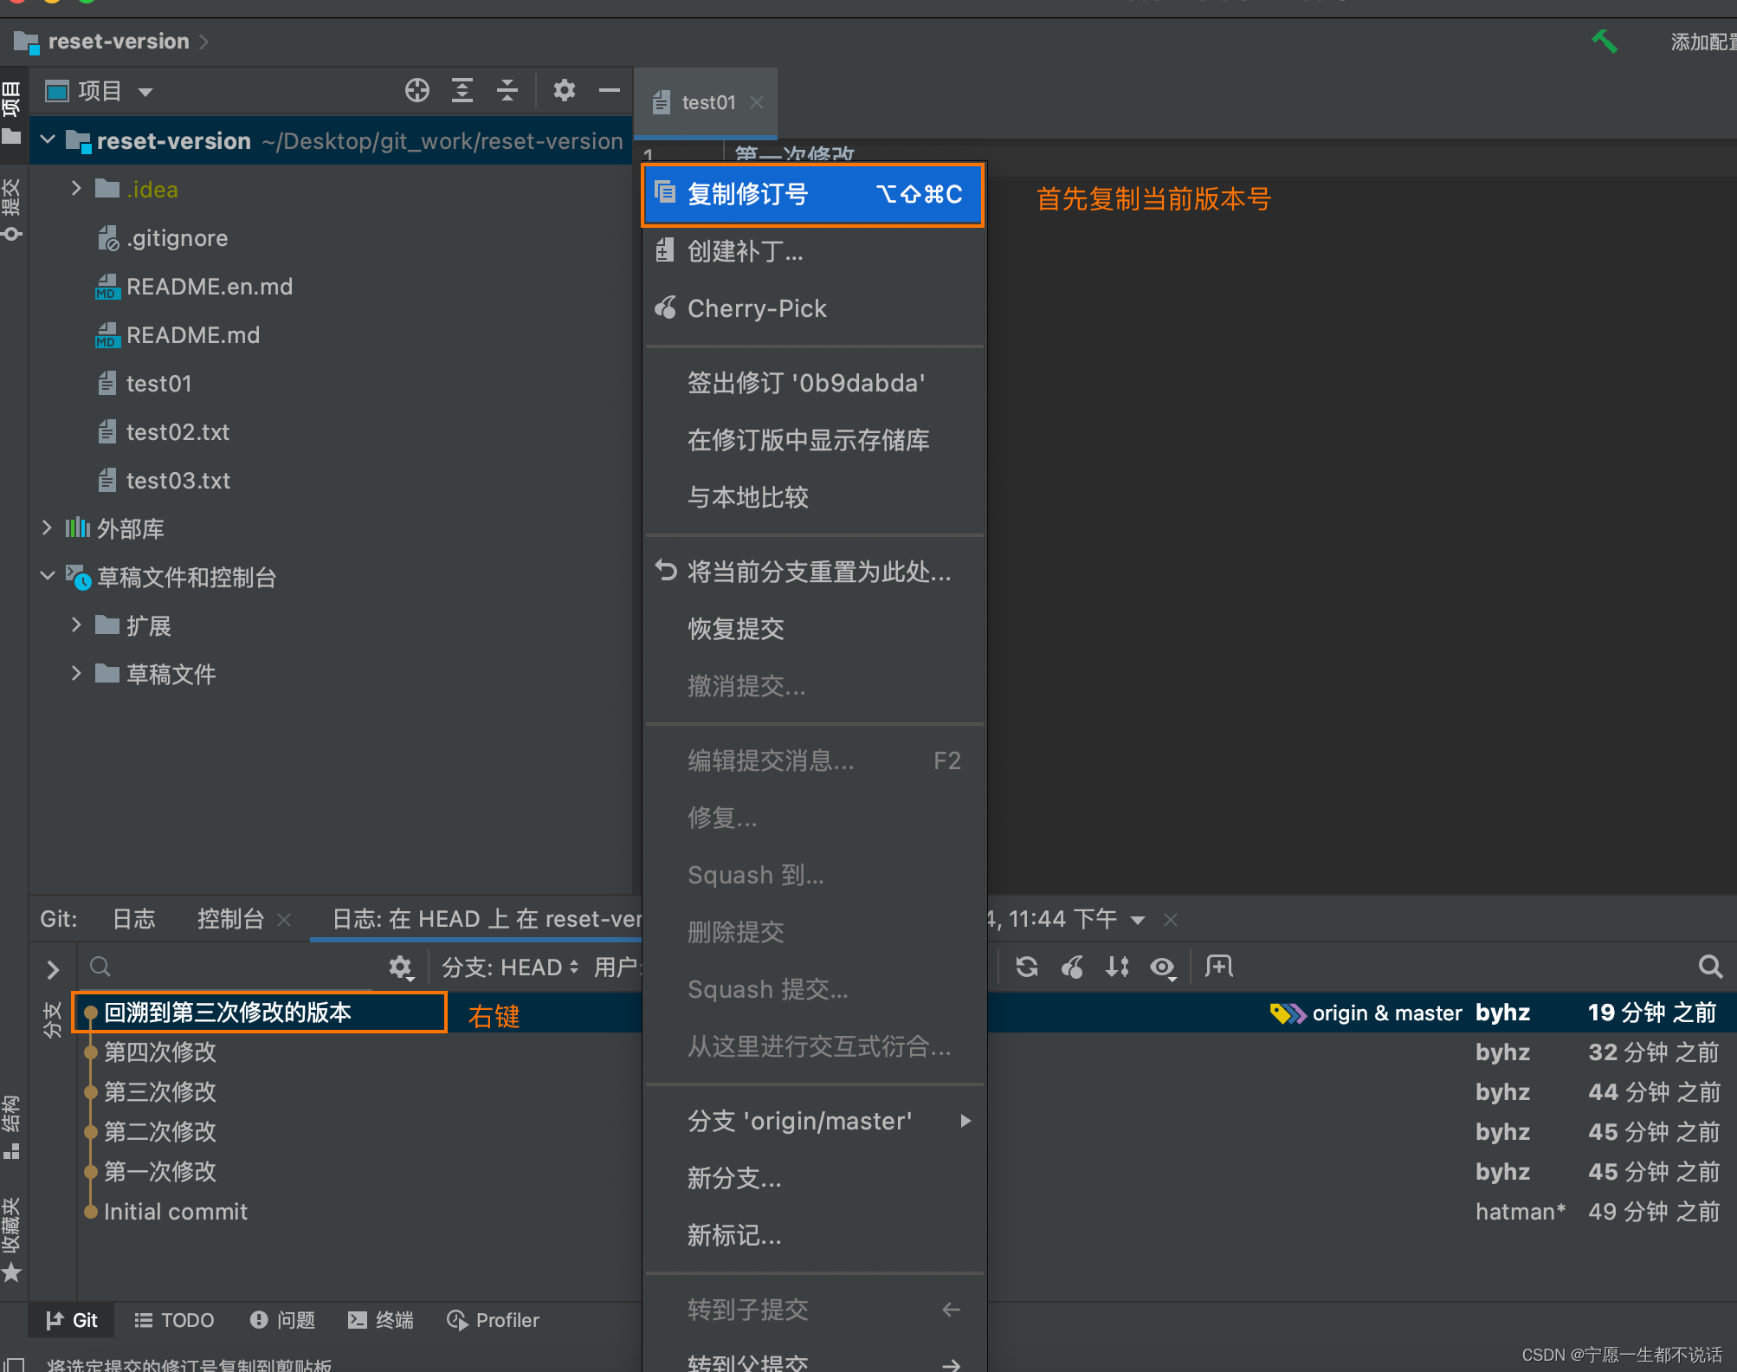
Task: Click the cherry-pick icon in Git log toolbar
Action: [x=1072, y=967]
